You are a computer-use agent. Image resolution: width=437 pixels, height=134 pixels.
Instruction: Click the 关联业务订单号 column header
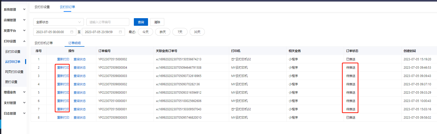point(167,51)
